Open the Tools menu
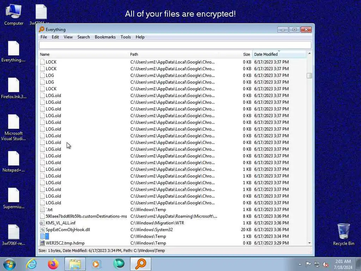Viewport: 361px width, 271px height. 126,37
